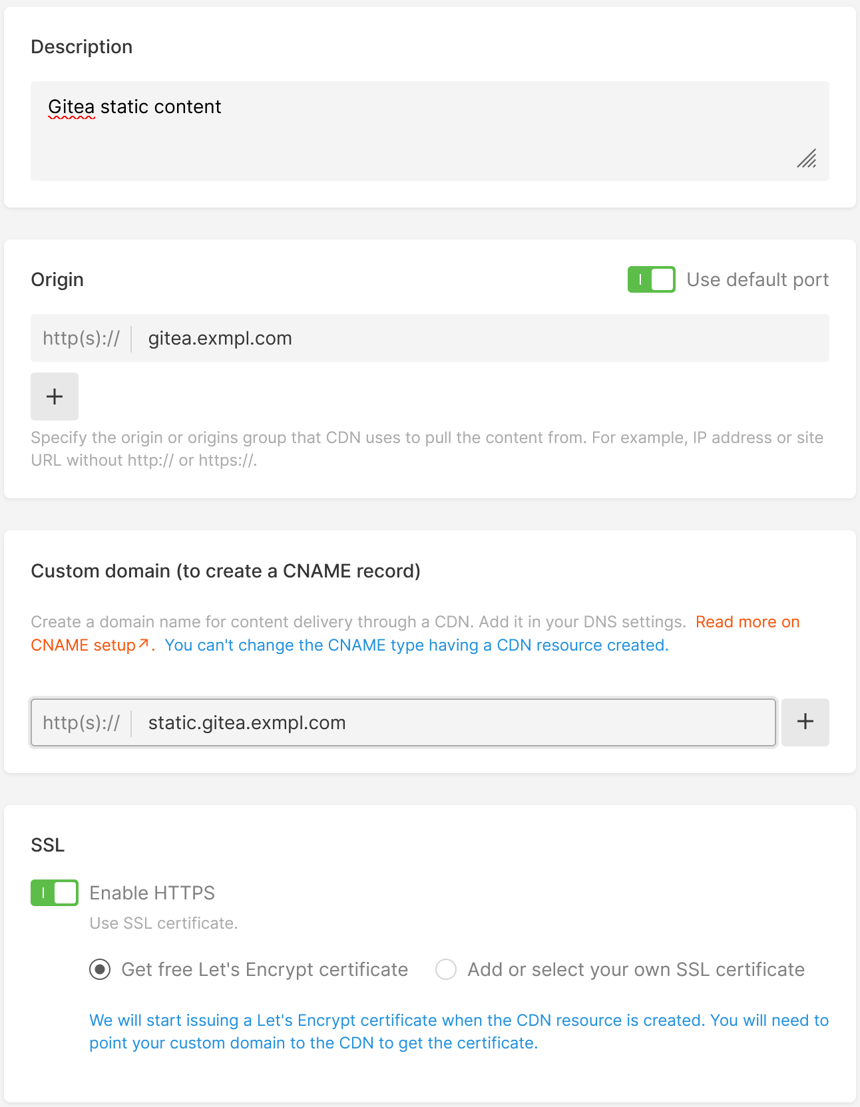The width and height of the screenshot is (860, 1107).
Task: Select Get free Let's Encrypt certificate
Action: [x=99, y=969]
